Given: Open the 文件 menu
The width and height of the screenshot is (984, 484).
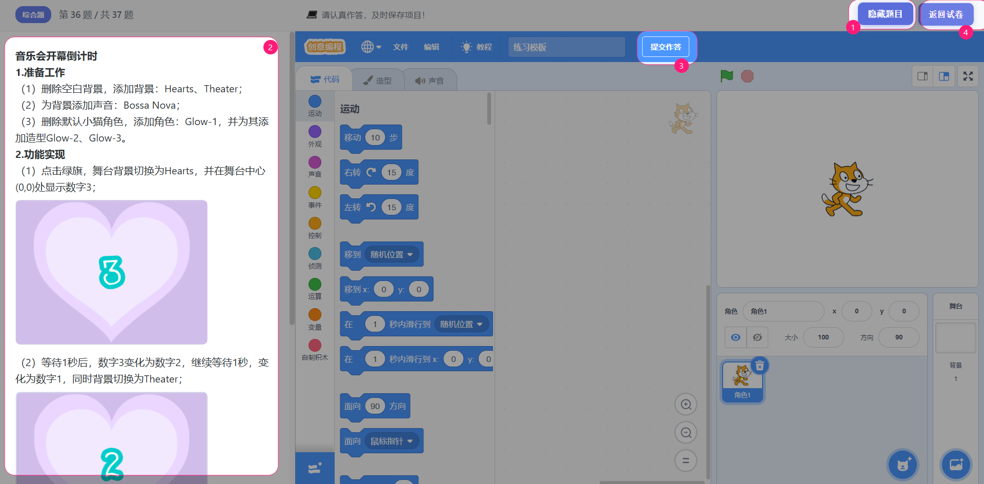Looking at the screenshot, I should 400,47.
